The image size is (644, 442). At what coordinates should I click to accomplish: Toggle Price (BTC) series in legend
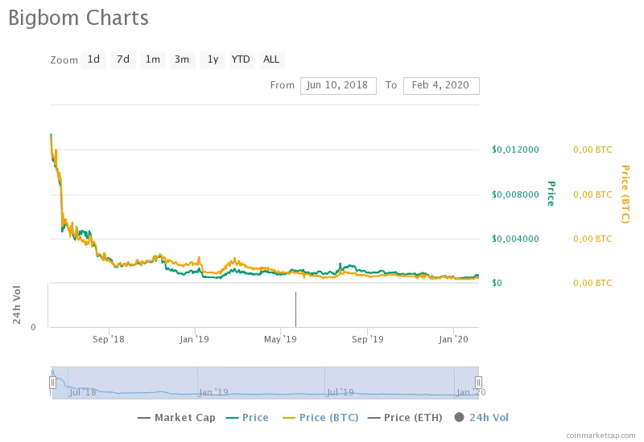pos(320,417)
